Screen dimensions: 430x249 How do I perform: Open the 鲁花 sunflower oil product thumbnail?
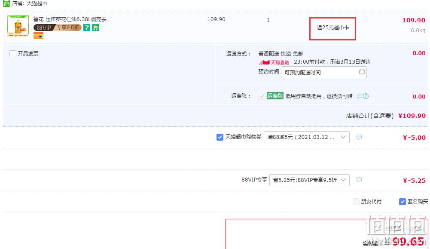18,26
